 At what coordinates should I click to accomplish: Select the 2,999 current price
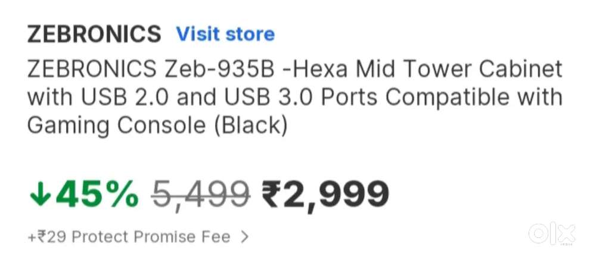click(x=336, y=195)
